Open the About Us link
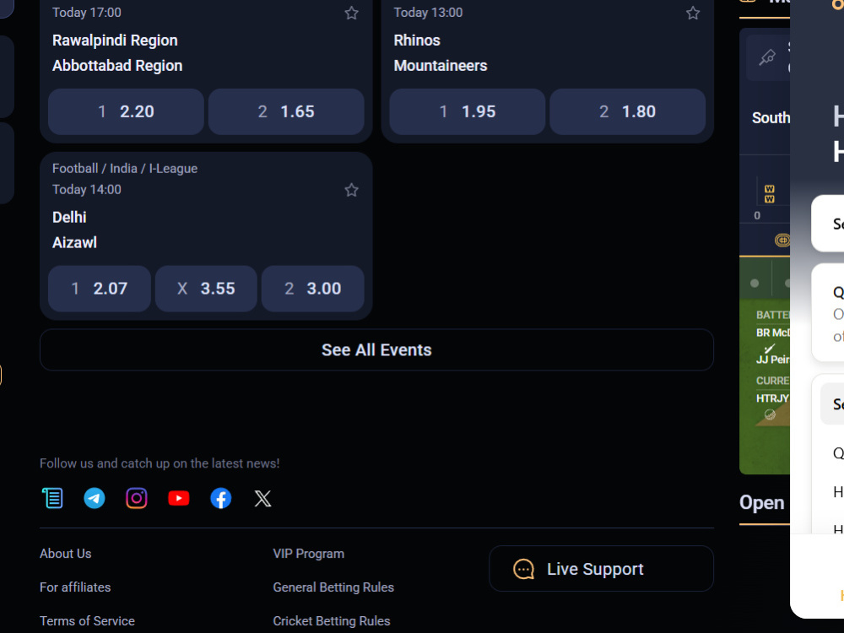This screenshot has width=844, height=633. [66, 554]
